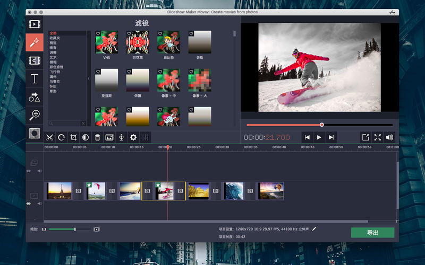
Task: Click the trash delete clip icon
Action: [97, 137]
